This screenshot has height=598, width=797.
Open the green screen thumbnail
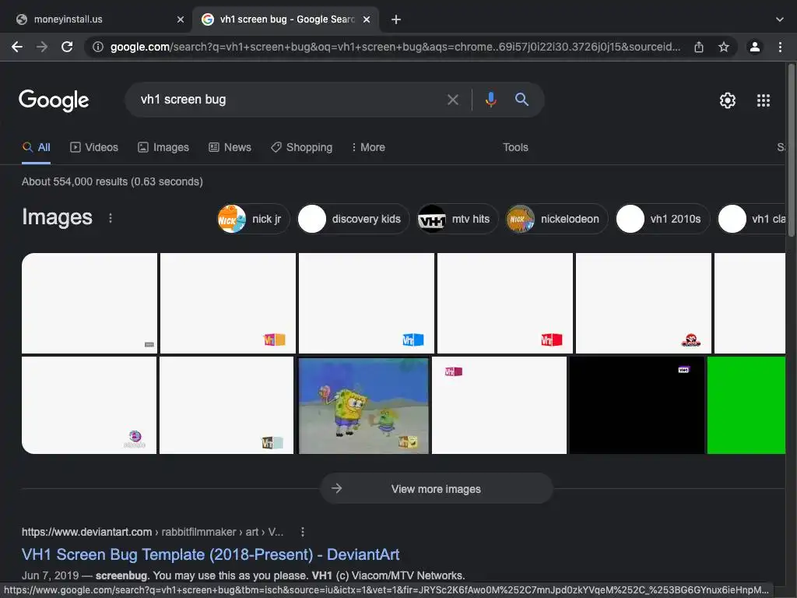coord(746,405)
